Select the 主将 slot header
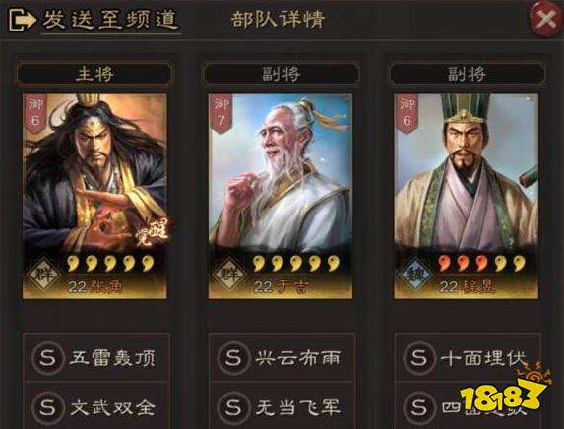 (x=94, y=74)
